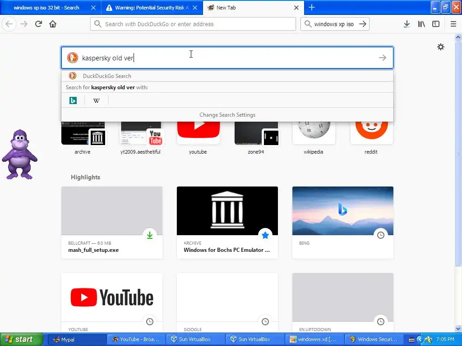Image resolution: width=462 pixels, height=346 pixels.
Task: Open a new tab with plus button
Action: 312,7
